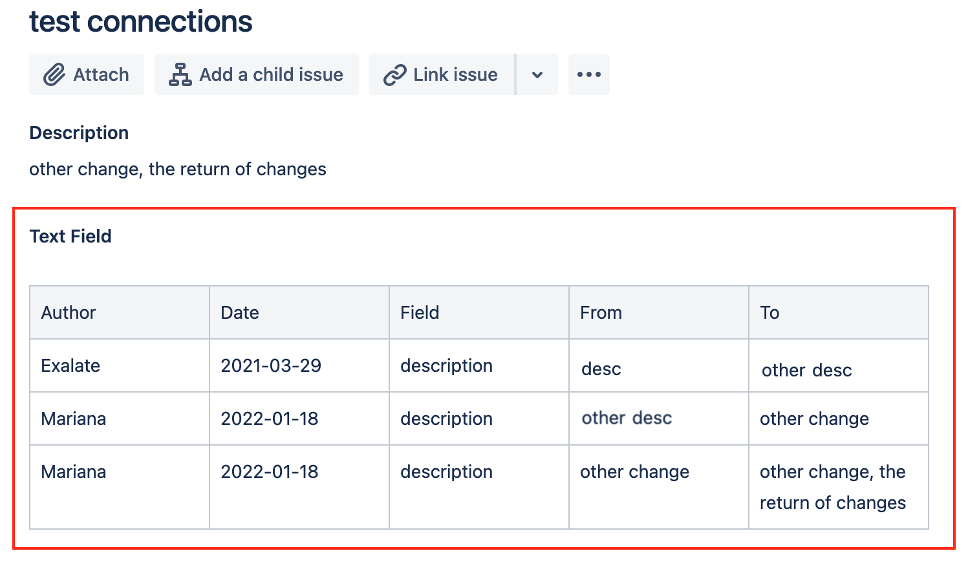
Task: Click the chain link icon
Action: pos(394,75)
